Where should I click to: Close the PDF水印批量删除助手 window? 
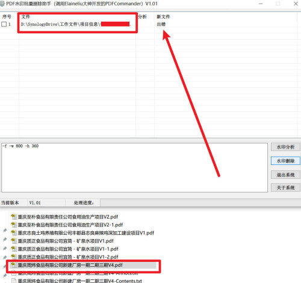[296, 4]
